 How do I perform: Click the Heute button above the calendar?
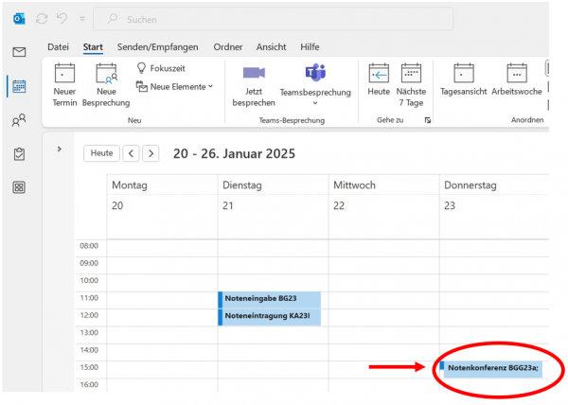101,153
